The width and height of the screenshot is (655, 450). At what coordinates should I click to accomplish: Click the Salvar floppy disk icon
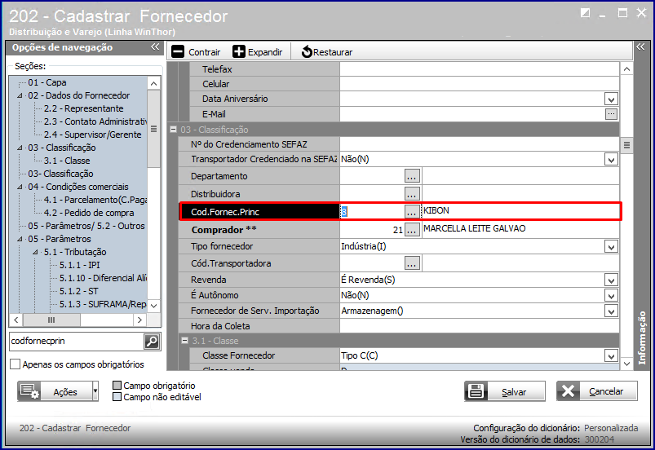pyautogui.click(x=476, y=391)
